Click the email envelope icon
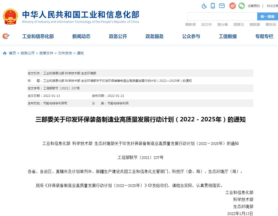The height and width of the screenshot is (216, 278). (x=222, y=6)
